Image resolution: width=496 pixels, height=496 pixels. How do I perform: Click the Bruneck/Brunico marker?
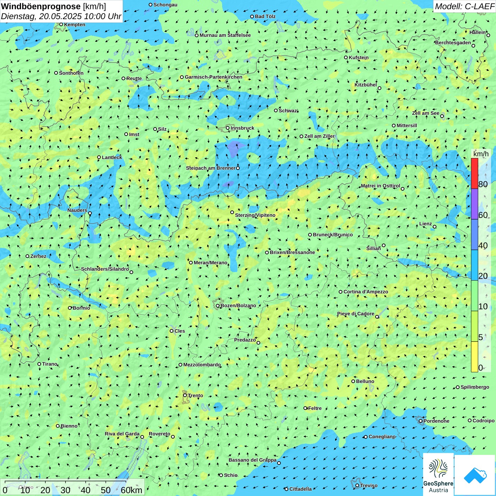(x=310, y=235)
